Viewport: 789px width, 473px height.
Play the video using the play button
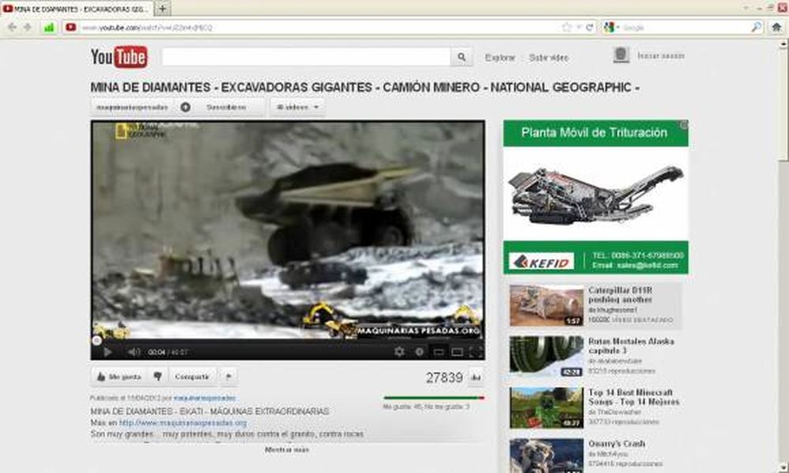107,352
